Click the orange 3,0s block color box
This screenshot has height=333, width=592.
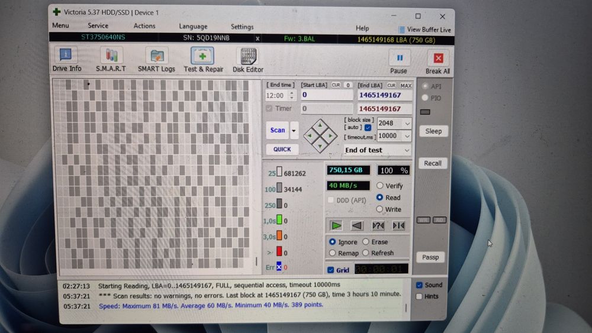279,235
